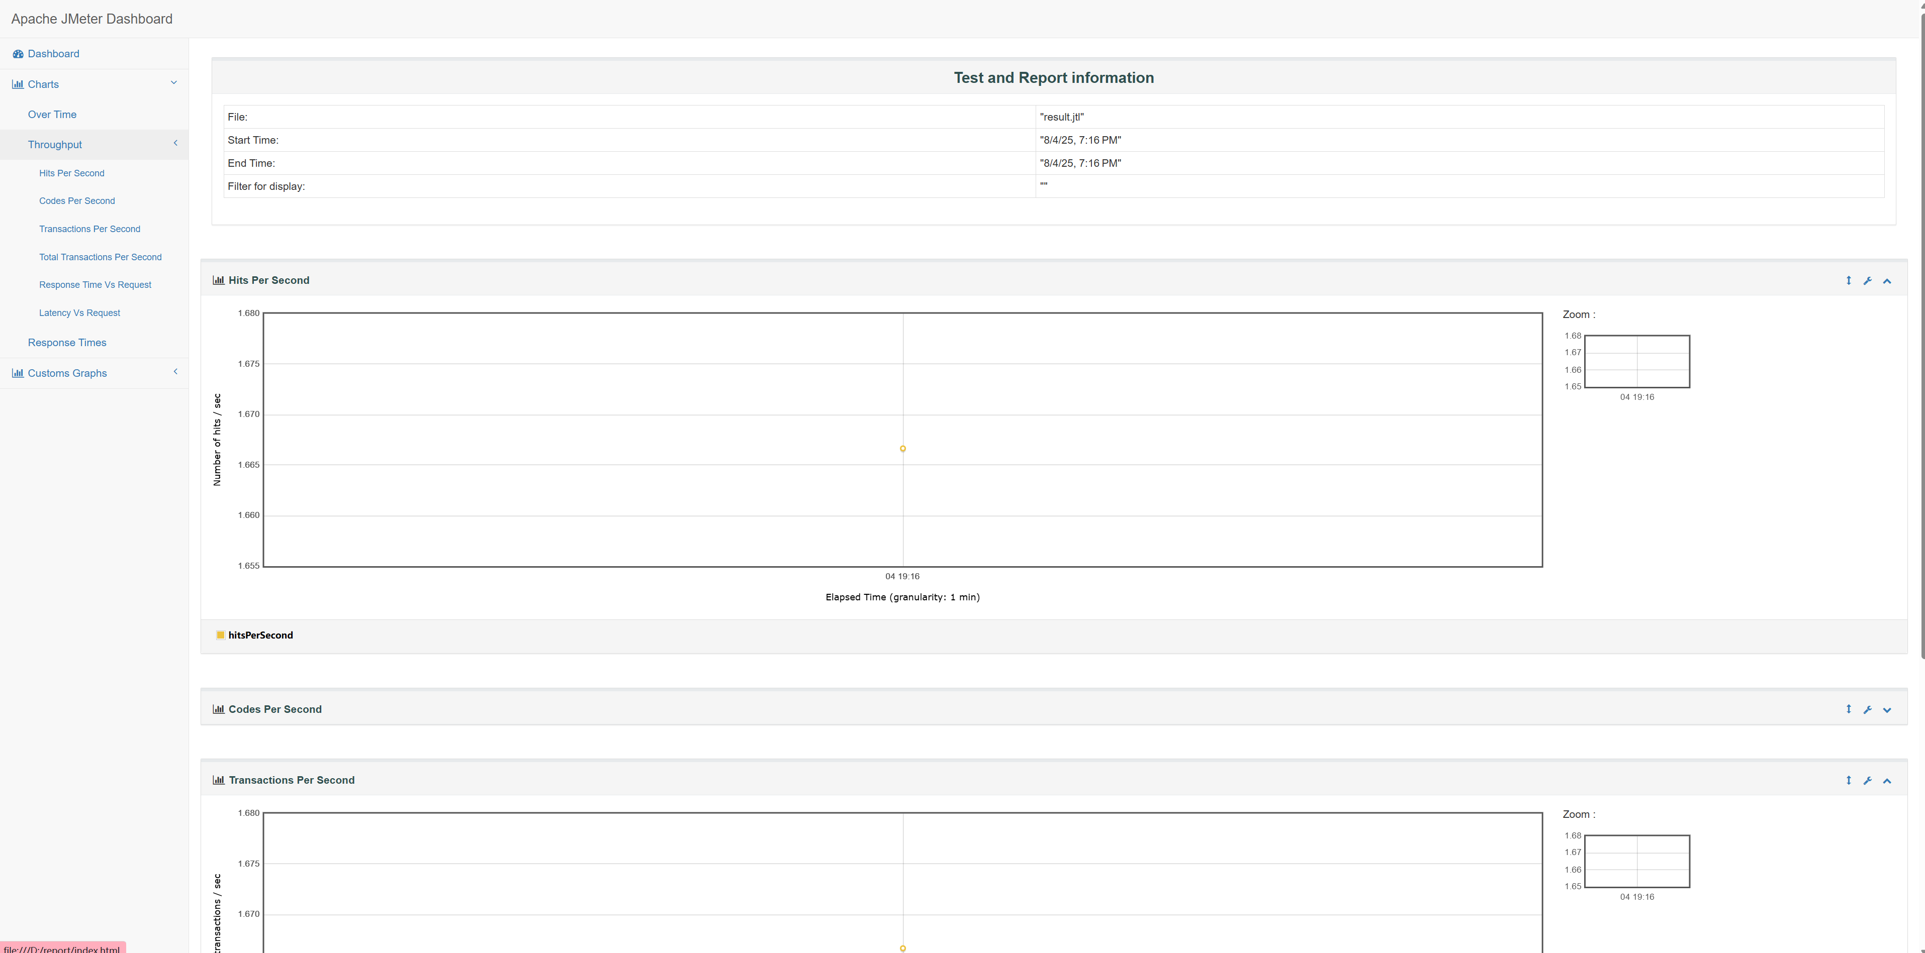Viewport: 1925px width, 953px height.
Task: Click the Hits Per Second panel chart icon
Action: point(218,280)
